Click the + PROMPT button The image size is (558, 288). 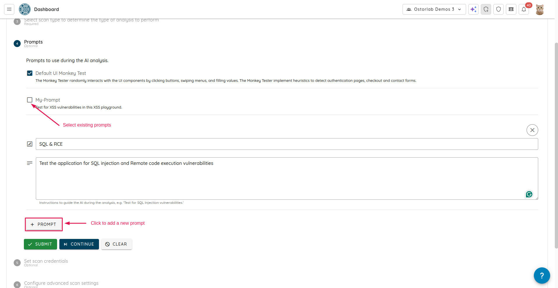(x=44, y=224)
